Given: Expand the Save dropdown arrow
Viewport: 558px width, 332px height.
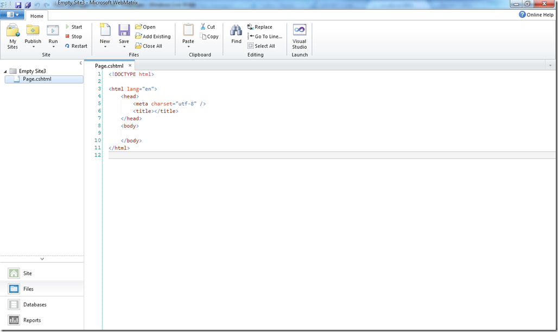Looking at the screenshot, I should pos(124,47).
